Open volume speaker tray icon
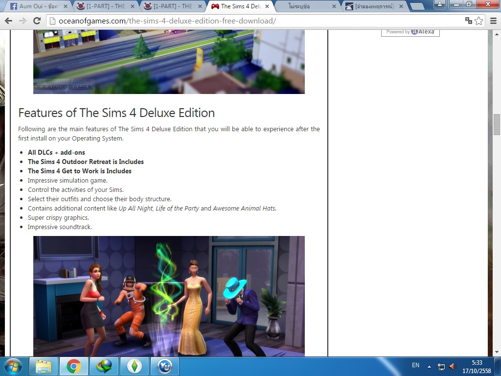Viewport: 501px width, 376px height. click(453, 366)
